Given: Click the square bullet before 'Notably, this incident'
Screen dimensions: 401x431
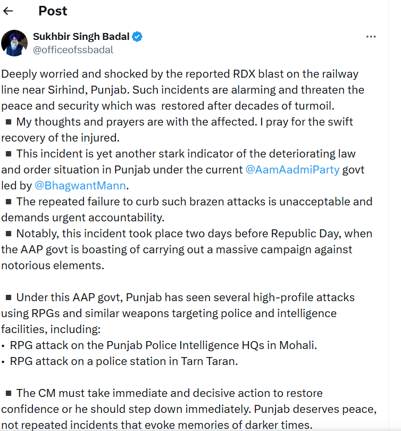Looking at the screenshot, I should click(9, 234).
